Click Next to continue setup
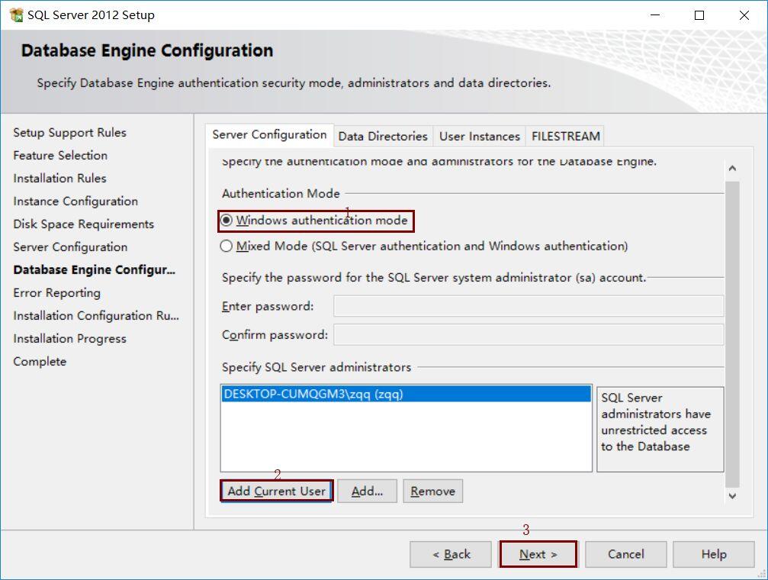 (x=538, y=554)
